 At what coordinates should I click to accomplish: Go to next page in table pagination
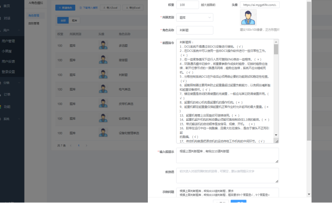tap(86, 145)
